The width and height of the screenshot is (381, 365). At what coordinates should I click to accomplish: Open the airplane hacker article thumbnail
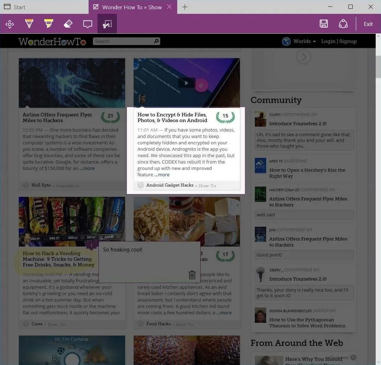point(72,83)
